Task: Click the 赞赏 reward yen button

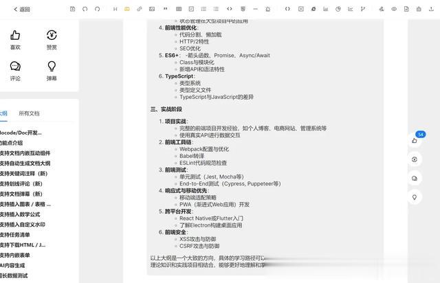Action: point(52,40)
